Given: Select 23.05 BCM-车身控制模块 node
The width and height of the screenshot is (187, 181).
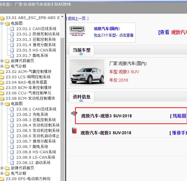Looking at the screenshot, I should click(x=28, y=88).
